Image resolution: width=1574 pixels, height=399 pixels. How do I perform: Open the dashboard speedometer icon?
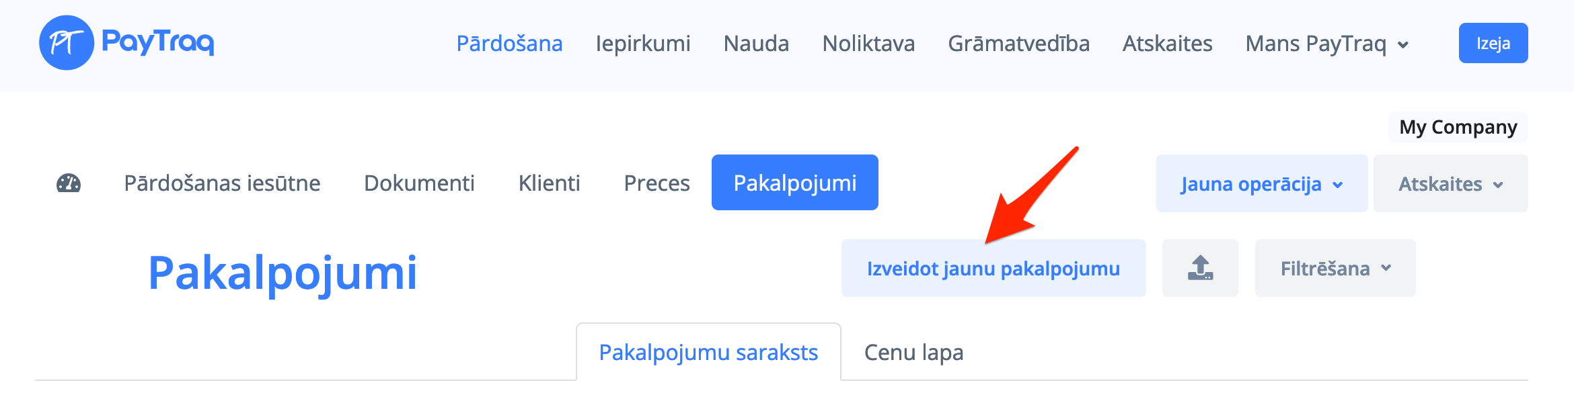(x=69, y=183)
